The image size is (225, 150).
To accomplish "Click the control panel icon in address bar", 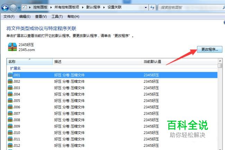I will click(x=24, y=7).
